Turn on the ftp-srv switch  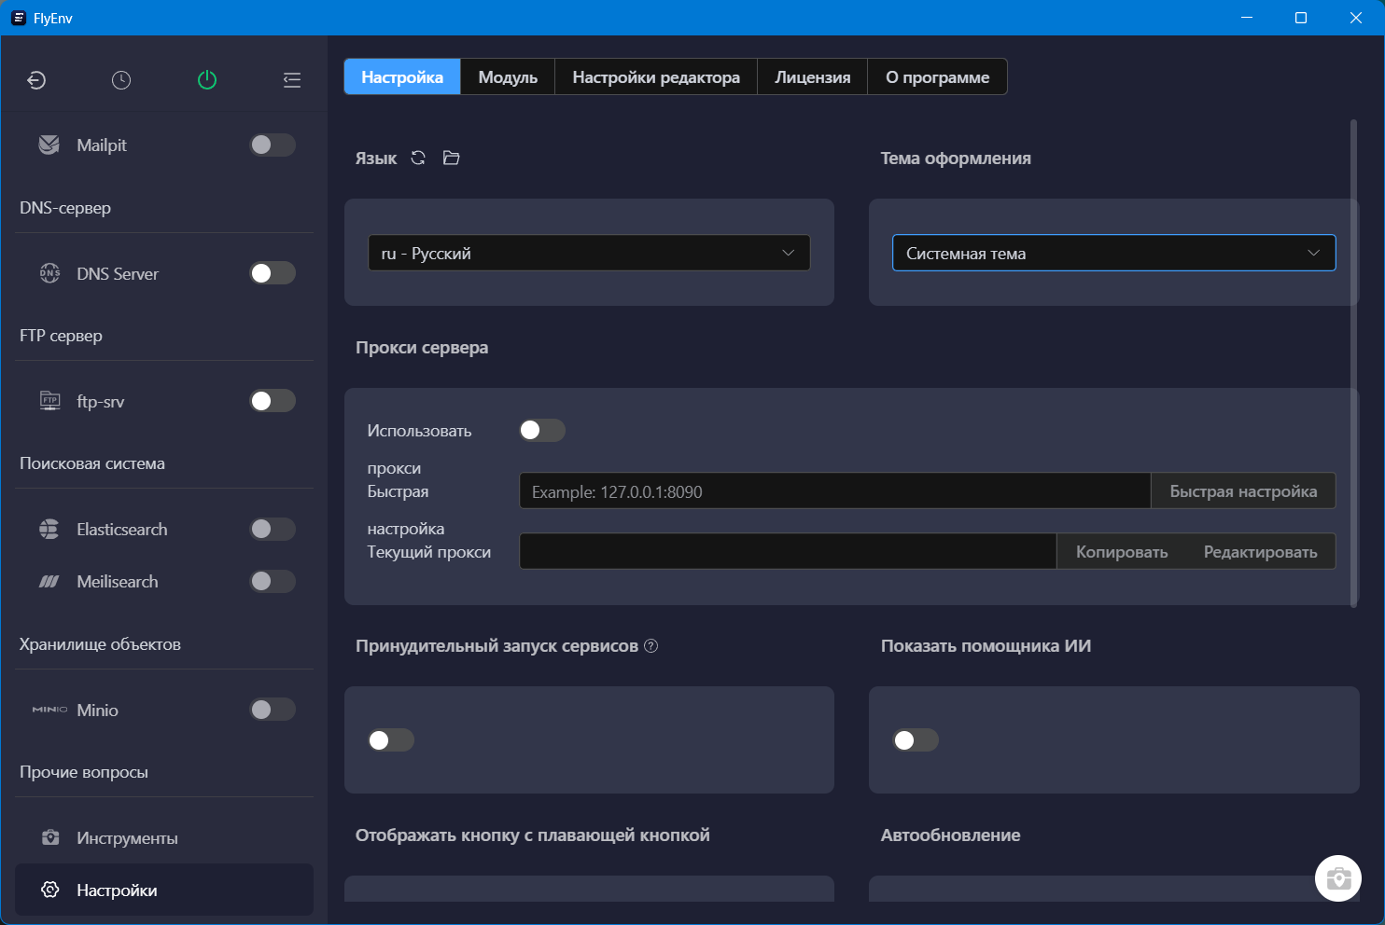(x=273, y=401)
